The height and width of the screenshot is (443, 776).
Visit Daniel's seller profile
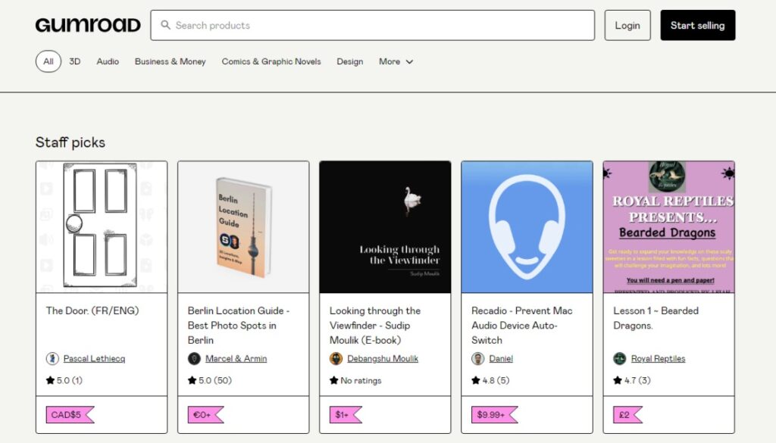(501, 358)
